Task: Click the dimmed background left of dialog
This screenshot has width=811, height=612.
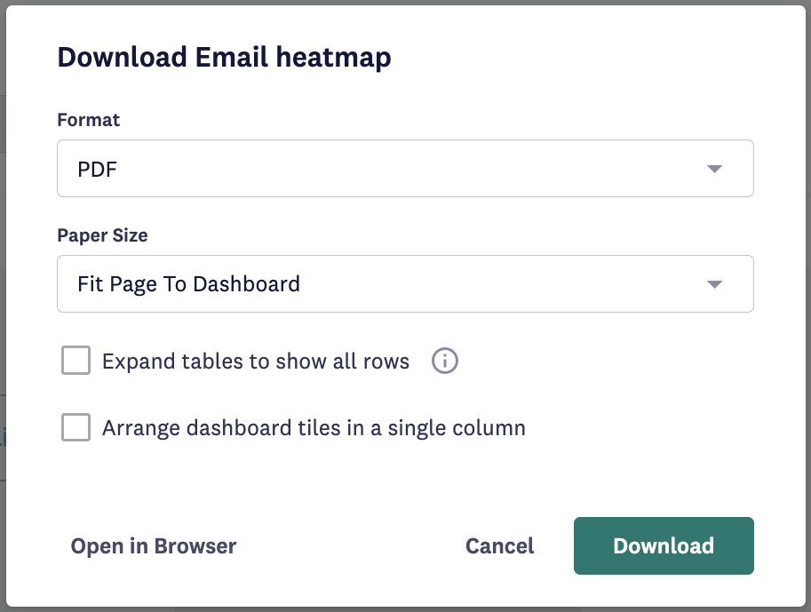Action: pyautogui.click(x=3, y=310)
